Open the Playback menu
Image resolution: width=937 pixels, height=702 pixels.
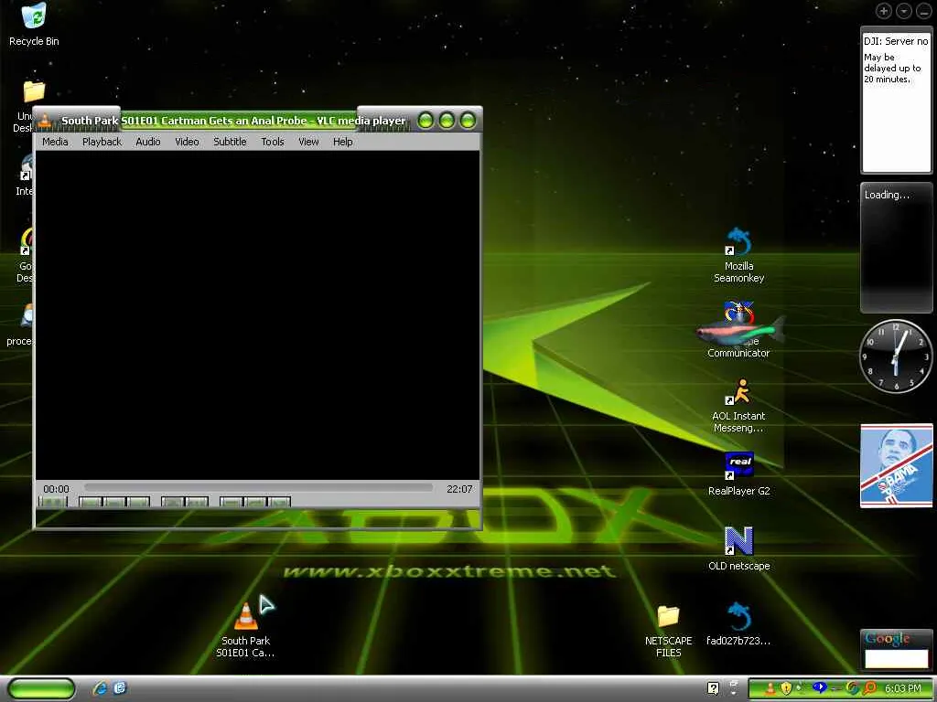click(x=102, y=142)
